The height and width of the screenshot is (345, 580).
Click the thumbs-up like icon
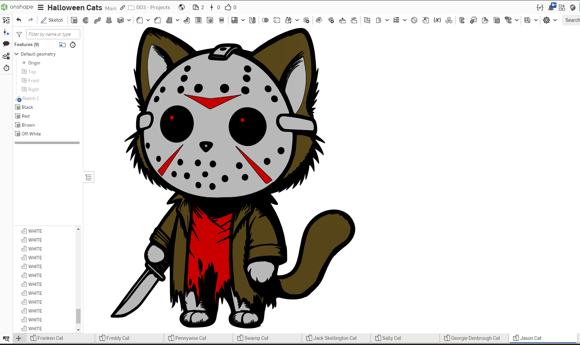[228, 7]
